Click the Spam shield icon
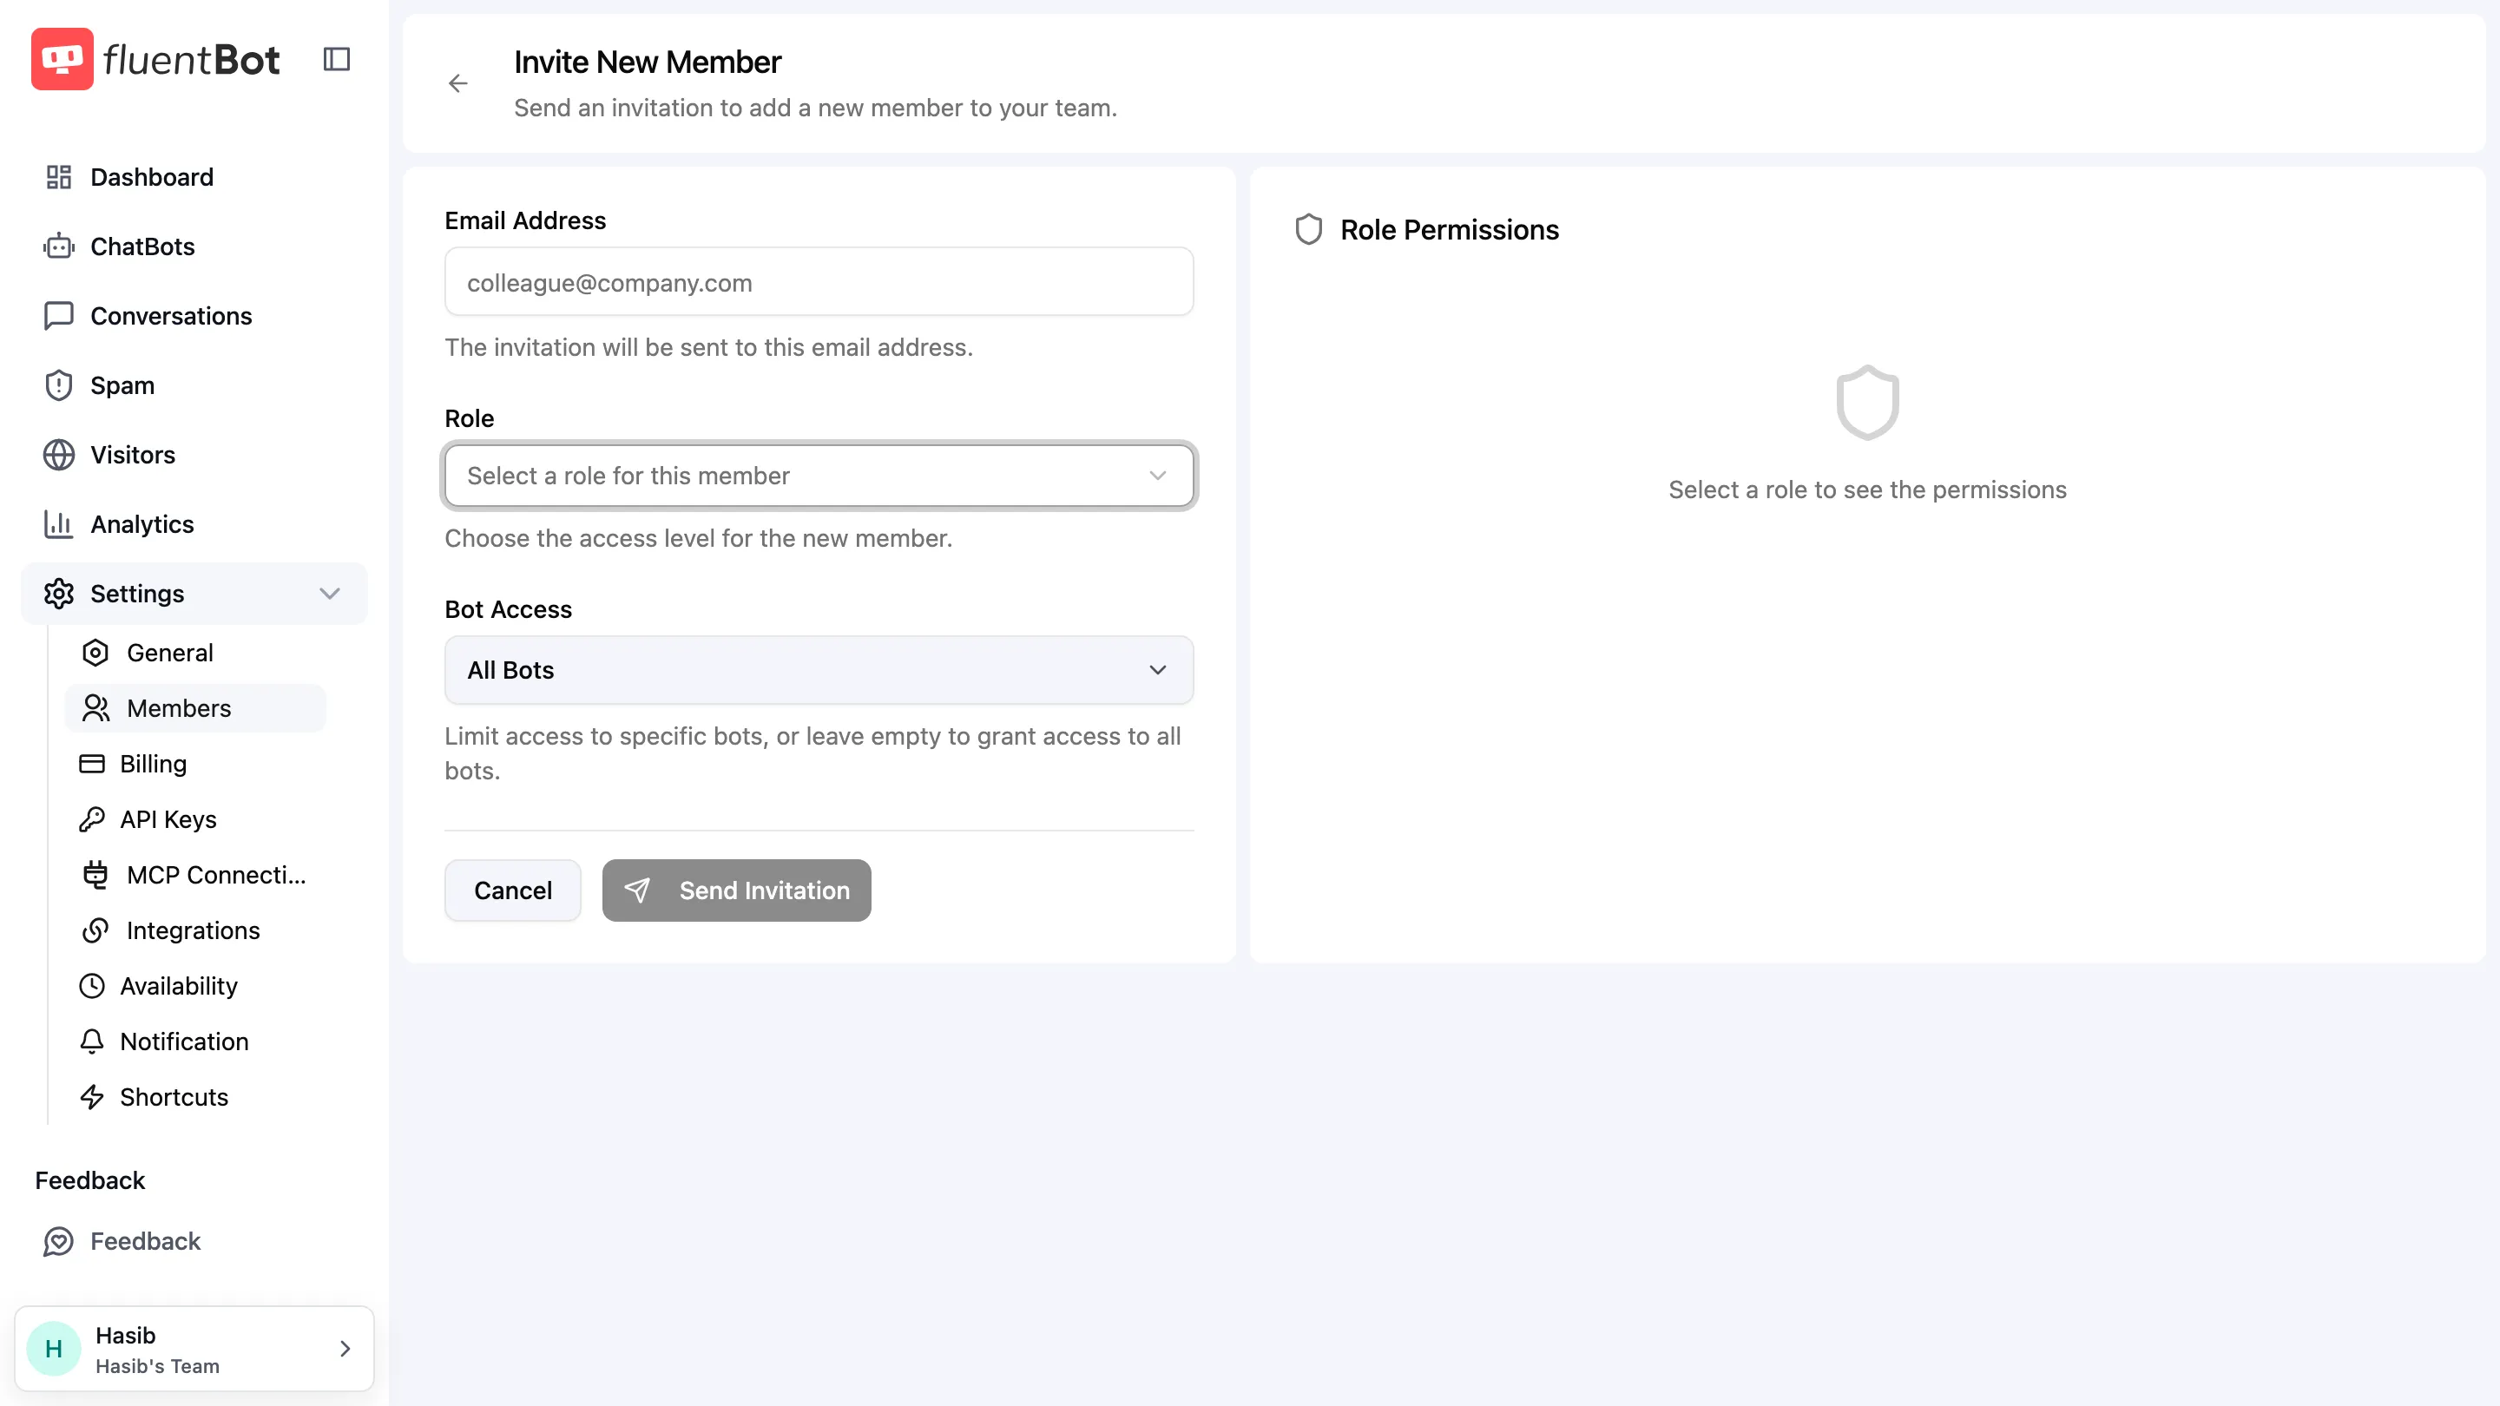The width and height of the screenshot is (2500, 1406). 59,385
